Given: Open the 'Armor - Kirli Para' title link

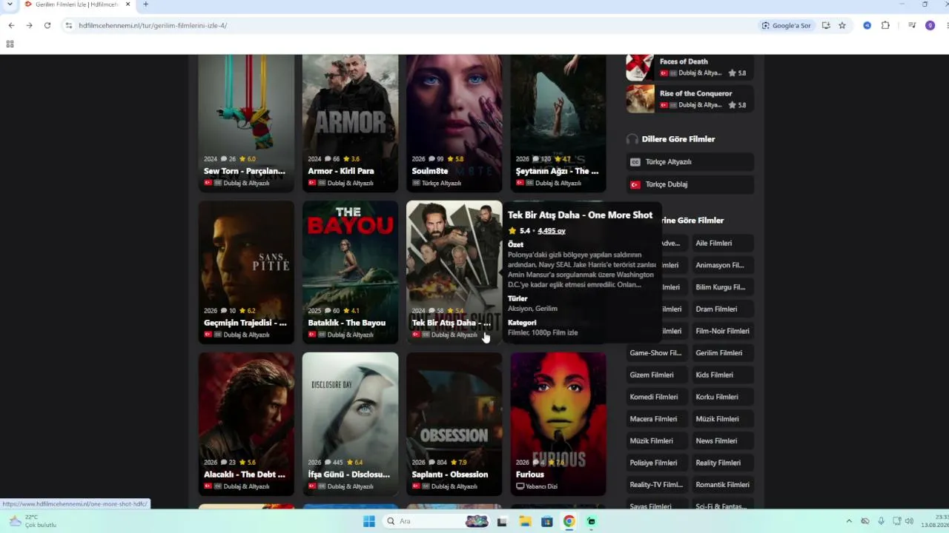Looking at the screenshot, I should (341, 171).
